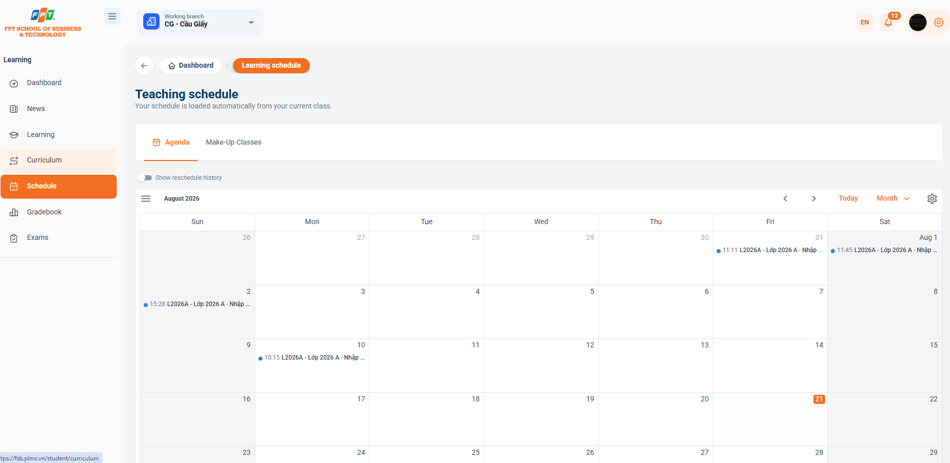The height and width of the screenshot is (463, 950).
Task: Click the Teaching schedule heading
Action: point(187,94)
